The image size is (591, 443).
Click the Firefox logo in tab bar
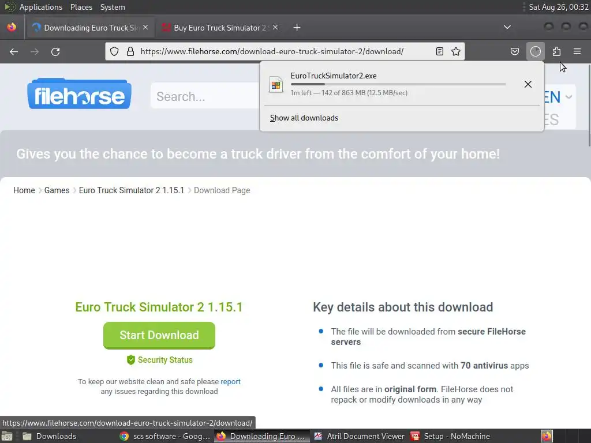pyautogui.click(x=12, y=27)
